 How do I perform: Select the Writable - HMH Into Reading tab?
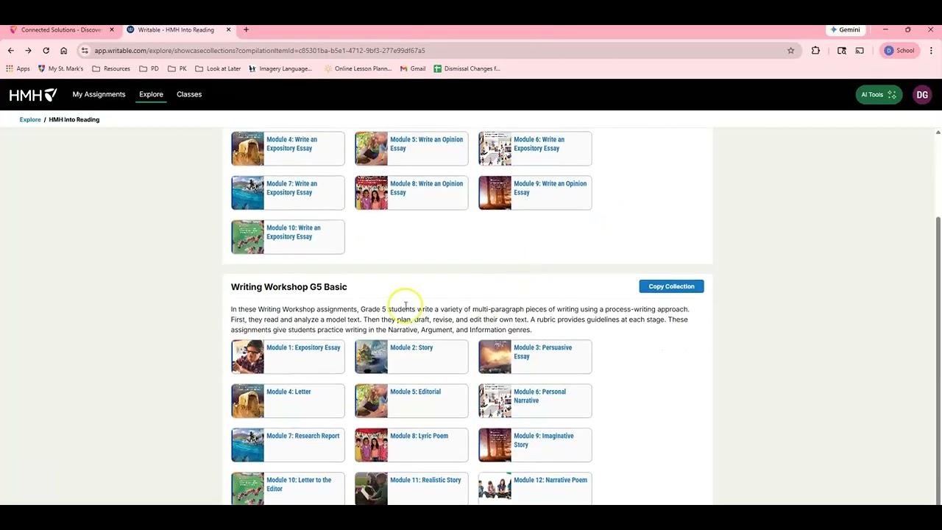[177, 29]
